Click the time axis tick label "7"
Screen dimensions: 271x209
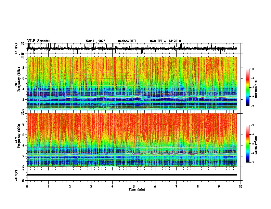click(177, 186)
